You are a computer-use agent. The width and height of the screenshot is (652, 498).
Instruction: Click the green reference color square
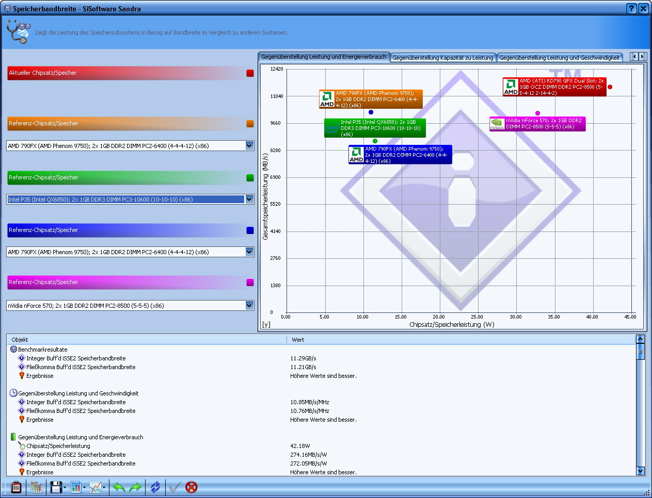pyautogui.click(x=250, y=178)
